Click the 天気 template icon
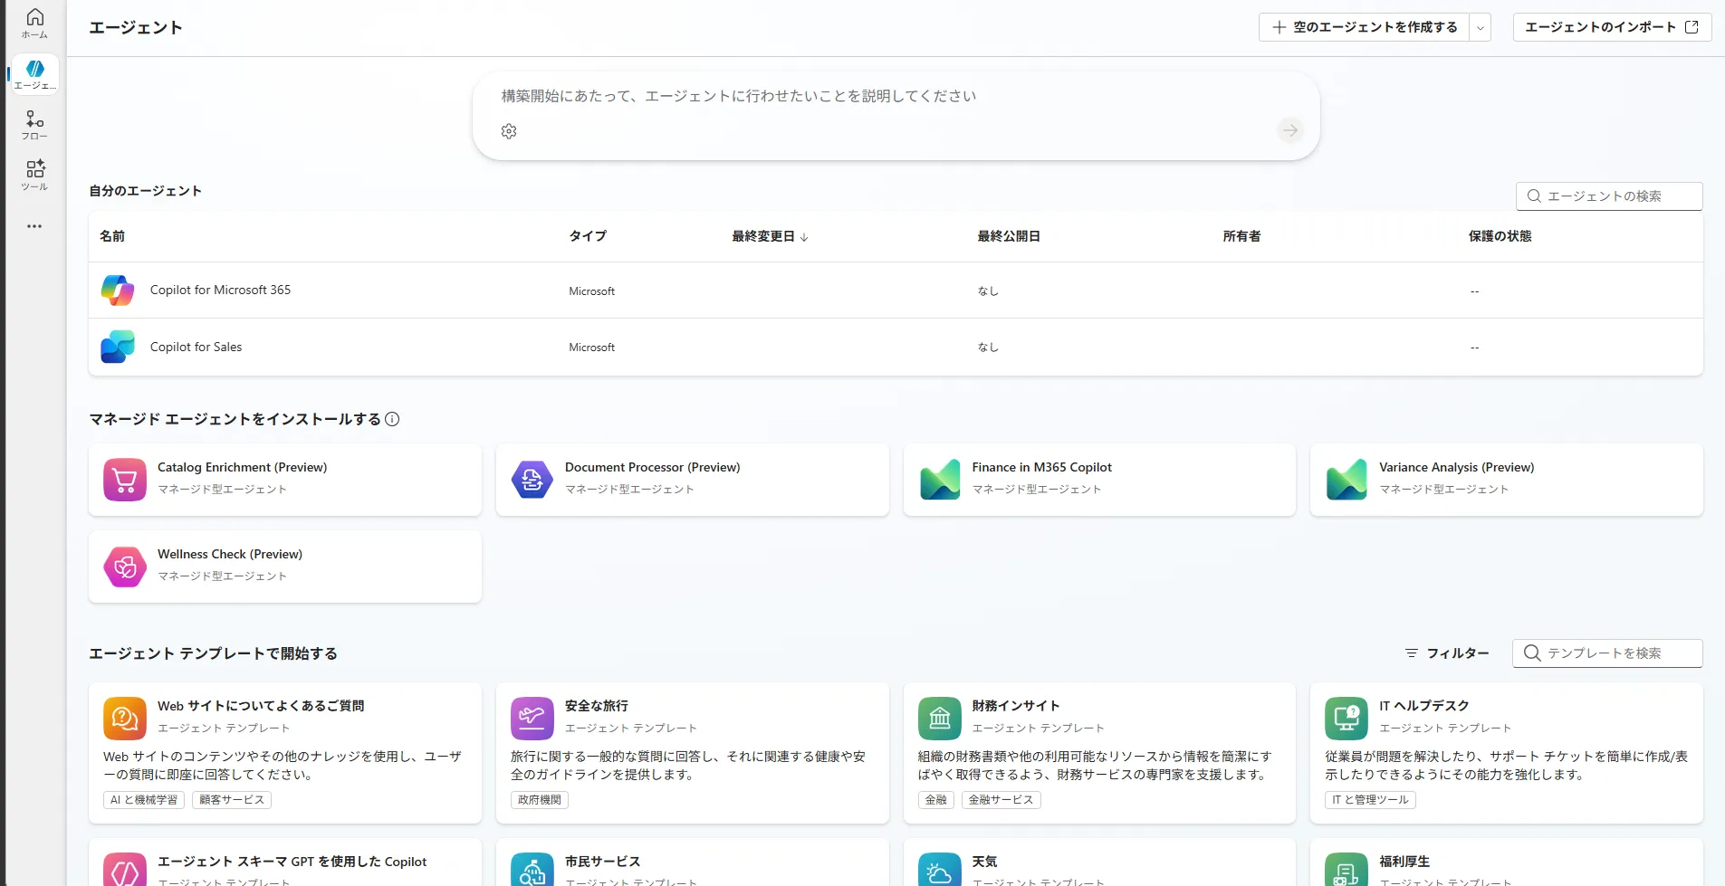 (940, 870)
